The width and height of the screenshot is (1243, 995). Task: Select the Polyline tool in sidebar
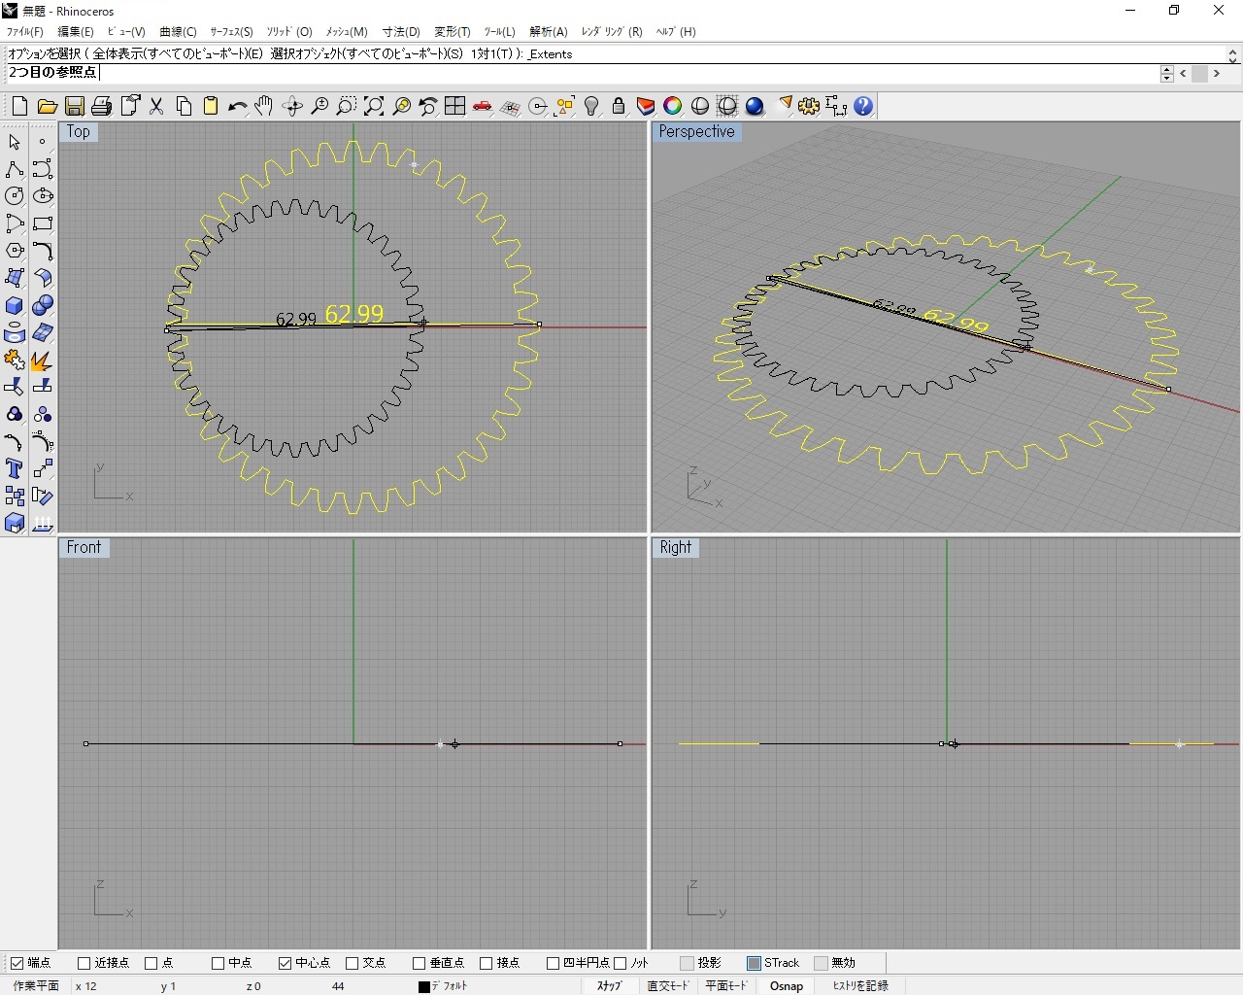pos(15,169)
